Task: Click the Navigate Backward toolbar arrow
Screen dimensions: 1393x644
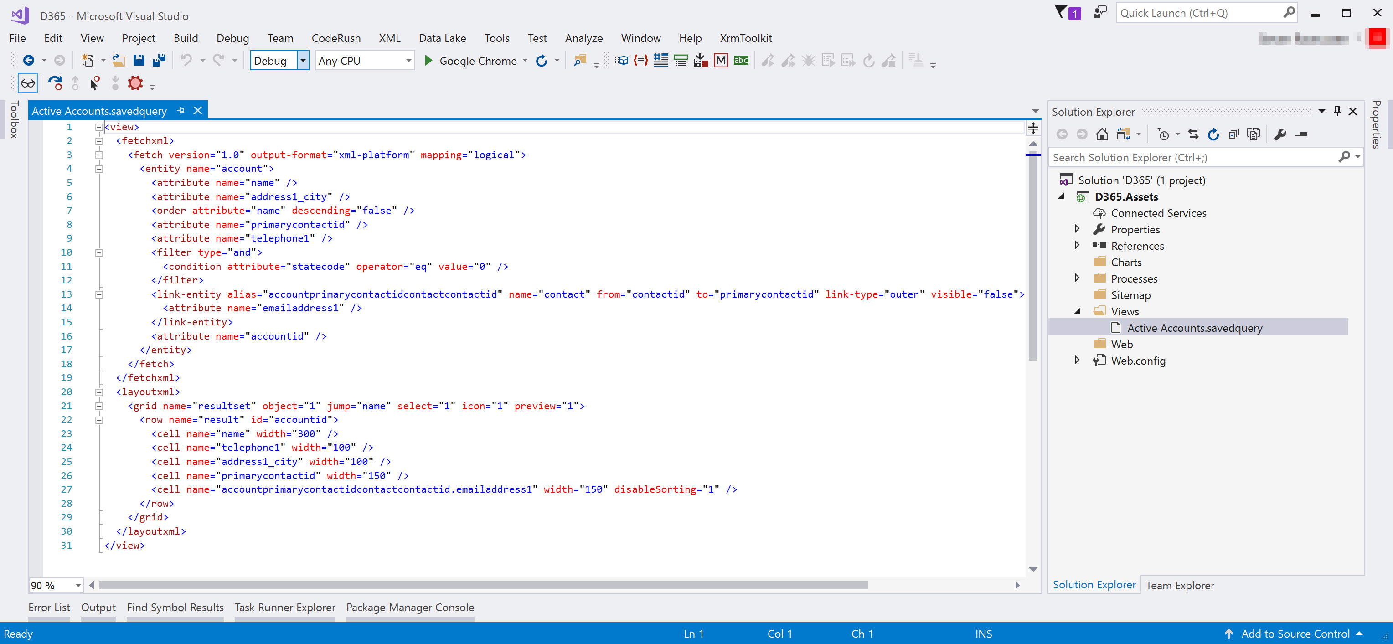Action: click(29, 61)
